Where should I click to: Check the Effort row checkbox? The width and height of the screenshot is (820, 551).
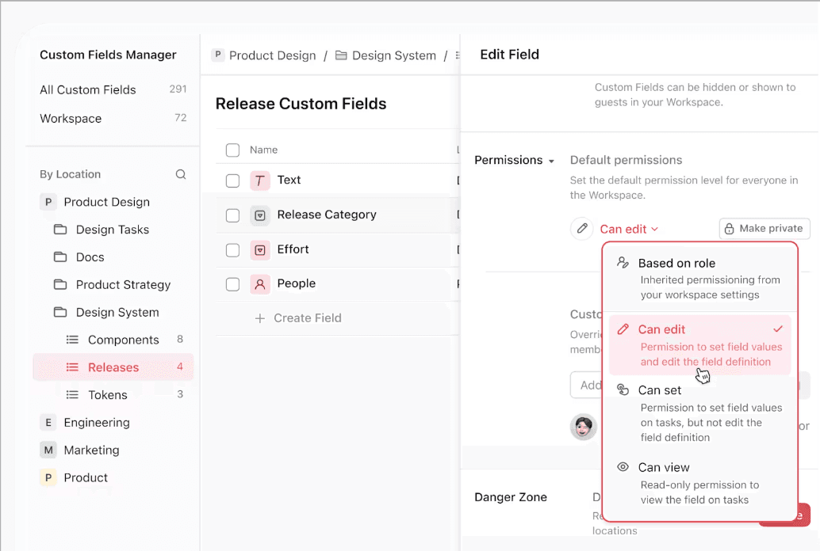(232, 250)
